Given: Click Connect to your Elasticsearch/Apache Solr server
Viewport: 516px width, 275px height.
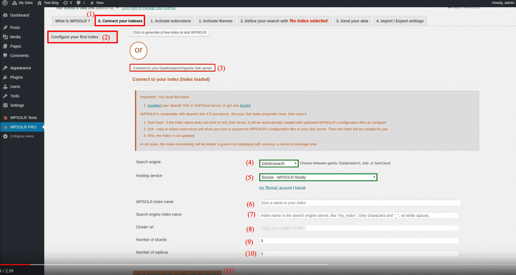Looking at the screenshot, I should pyautogui.click(x=173, y=68).
